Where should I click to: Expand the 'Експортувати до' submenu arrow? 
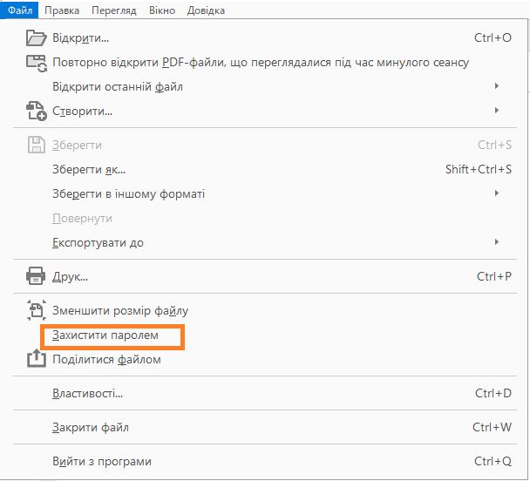point(497,241)
